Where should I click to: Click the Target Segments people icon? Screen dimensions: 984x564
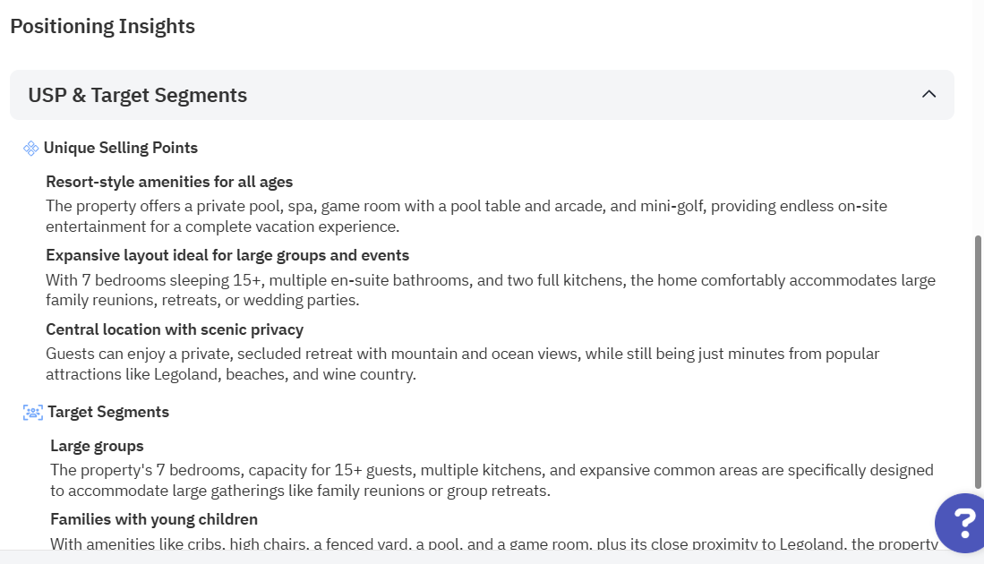[x=33, y=412]
